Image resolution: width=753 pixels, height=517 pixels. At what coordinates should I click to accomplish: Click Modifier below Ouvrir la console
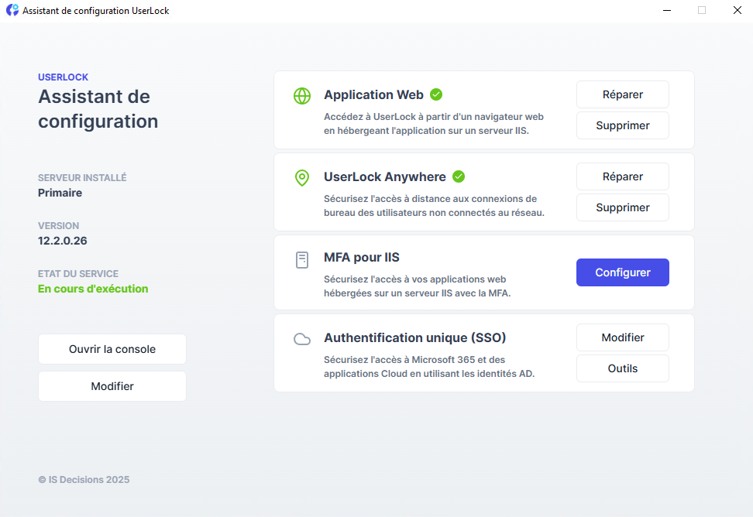(x=112, y=386)
